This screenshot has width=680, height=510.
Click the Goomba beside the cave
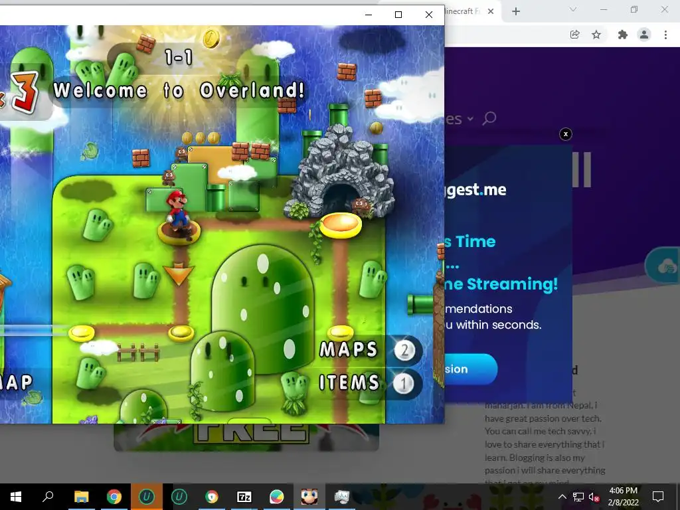click(361, 205)
